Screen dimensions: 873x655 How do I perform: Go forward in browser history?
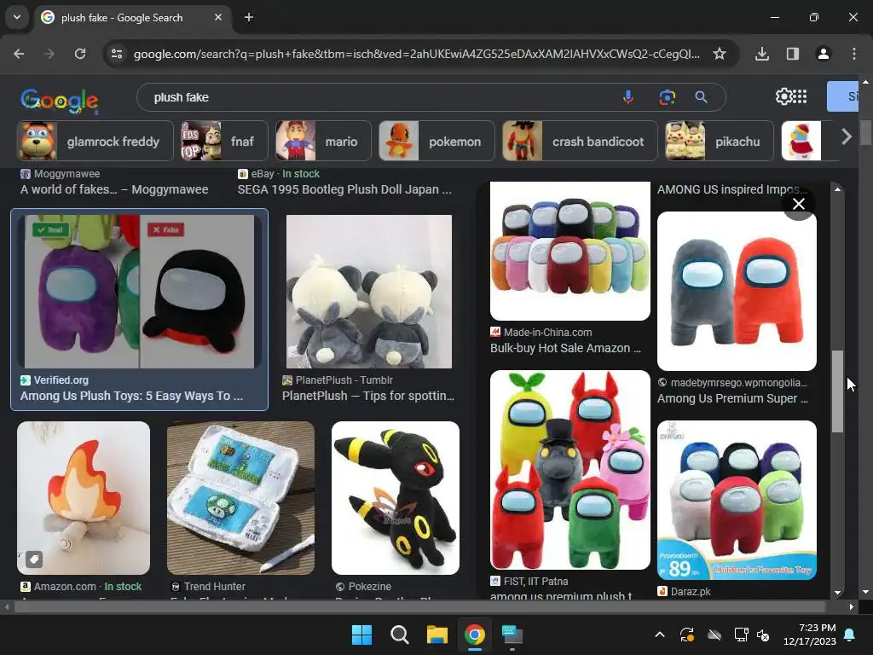pos(49,54)
